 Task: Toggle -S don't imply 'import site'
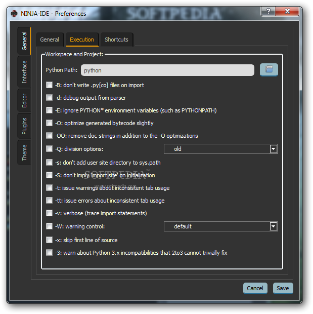click(49, 175)
